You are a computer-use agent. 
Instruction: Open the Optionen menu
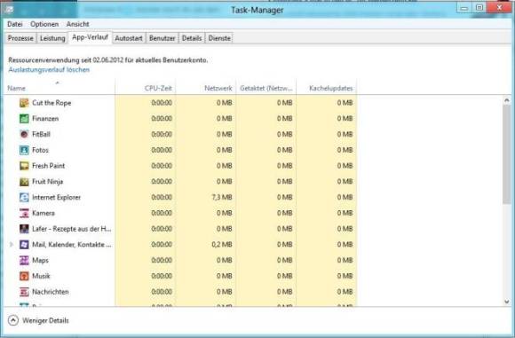point(44,24)
